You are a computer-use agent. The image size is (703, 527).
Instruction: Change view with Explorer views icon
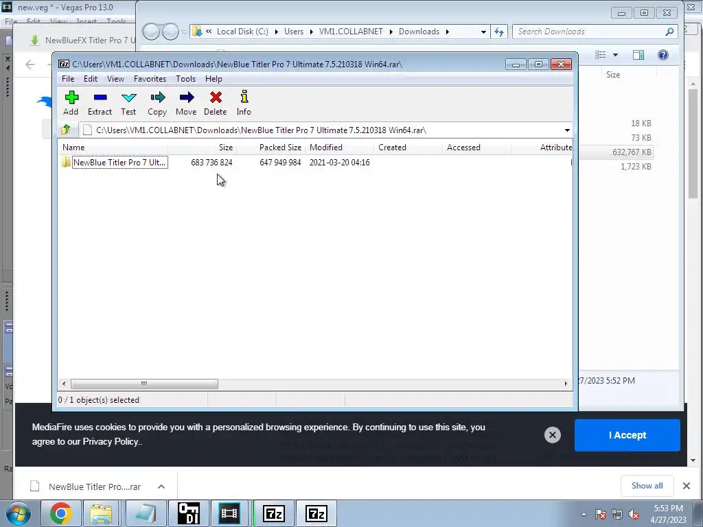[x=600, y=55]
